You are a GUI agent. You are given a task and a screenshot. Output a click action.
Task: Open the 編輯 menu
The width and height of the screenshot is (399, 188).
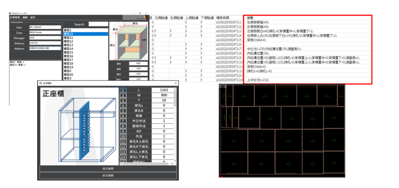click(25, 17)
